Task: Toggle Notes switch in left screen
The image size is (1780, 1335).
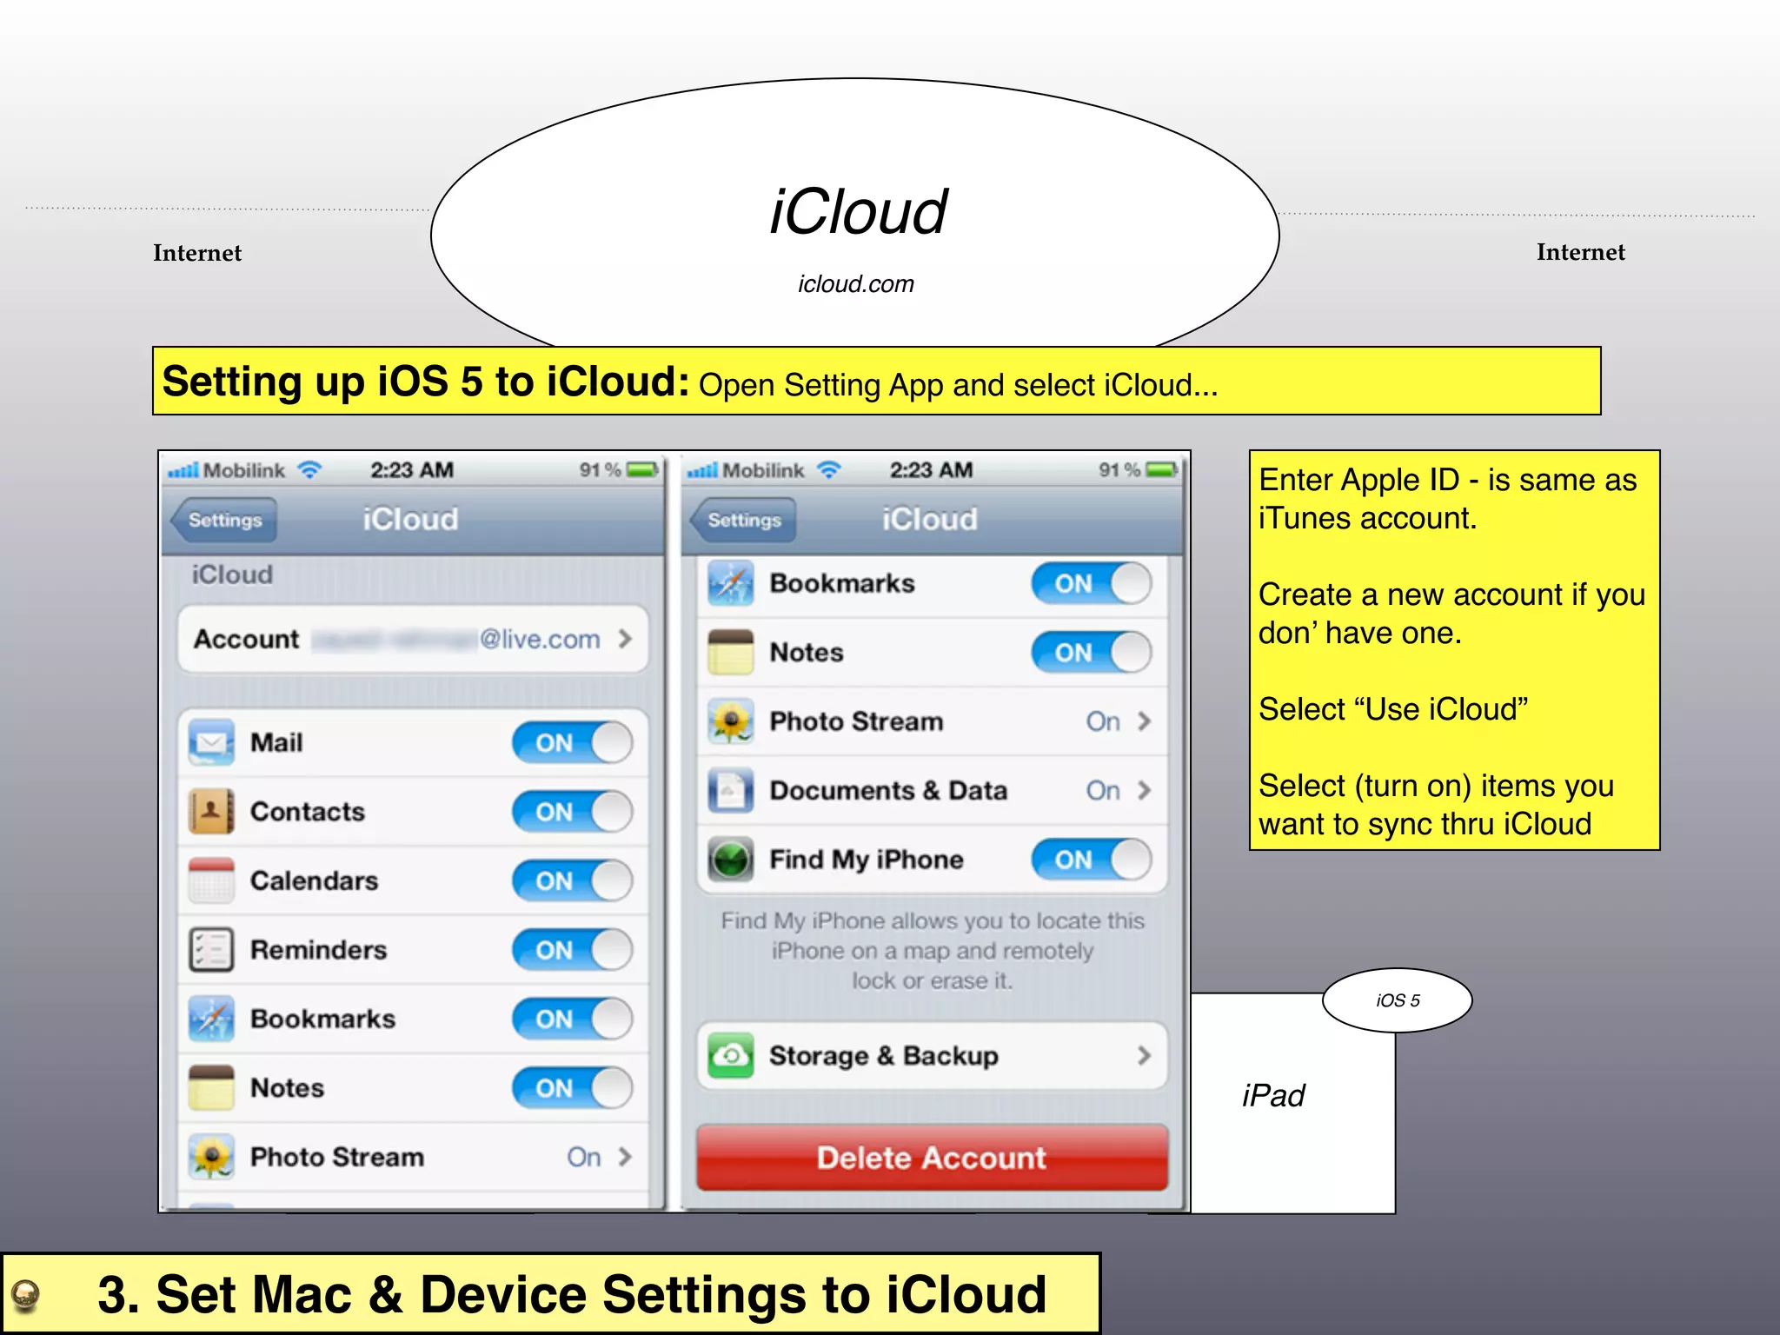Action: pyautogui.click(x=572, y=1087)
